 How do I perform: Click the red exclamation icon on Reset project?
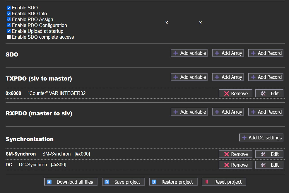coord(207,182)
